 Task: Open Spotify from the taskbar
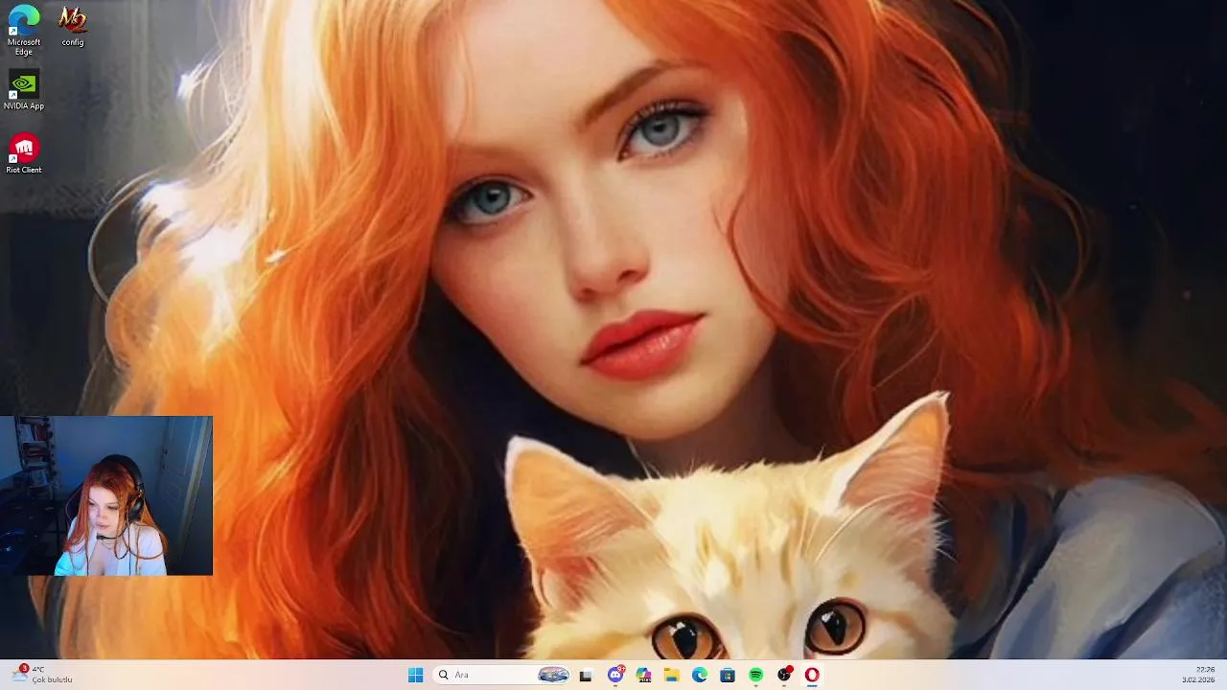click(x=755, y=675)
